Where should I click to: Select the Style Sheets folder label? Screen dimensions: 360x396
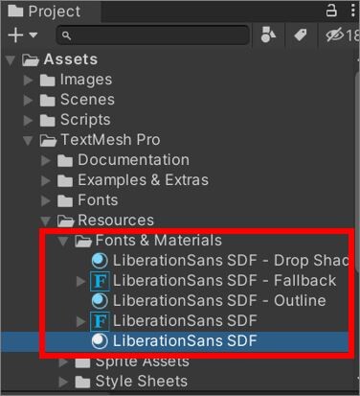pyautogui.click(x=142, y=382)
